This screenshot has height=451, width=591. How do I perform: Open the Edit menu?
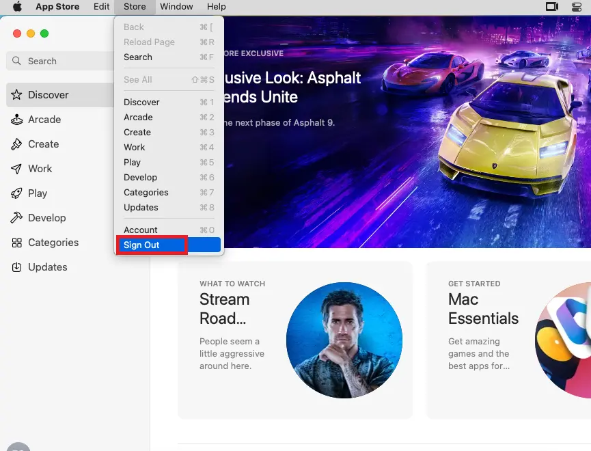point(101,6)
